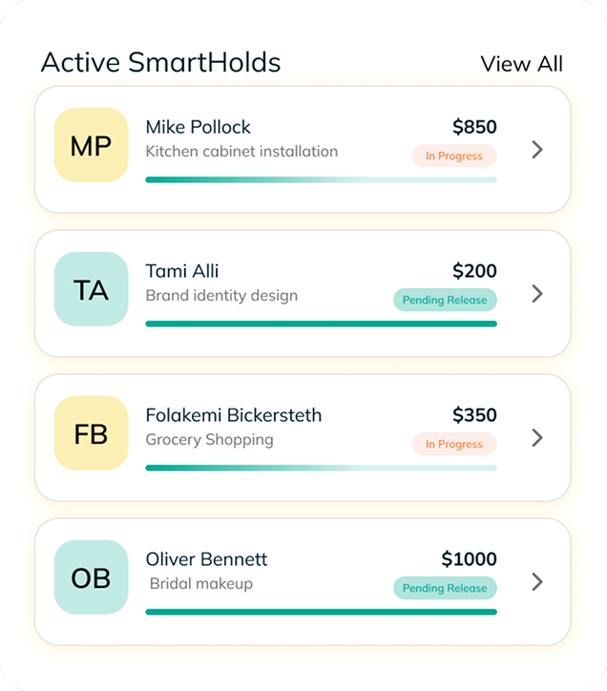The image size is (607, 691).
Task: Click the Grocery Shopping progress bar
Action: coord(321,468)
